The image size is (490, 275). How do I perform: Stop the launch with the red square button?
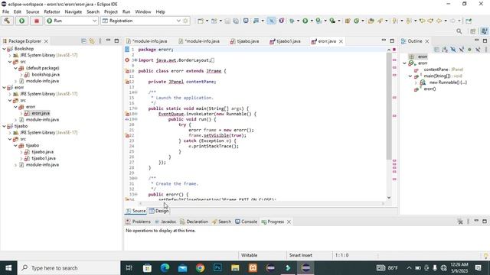point(37,21)
